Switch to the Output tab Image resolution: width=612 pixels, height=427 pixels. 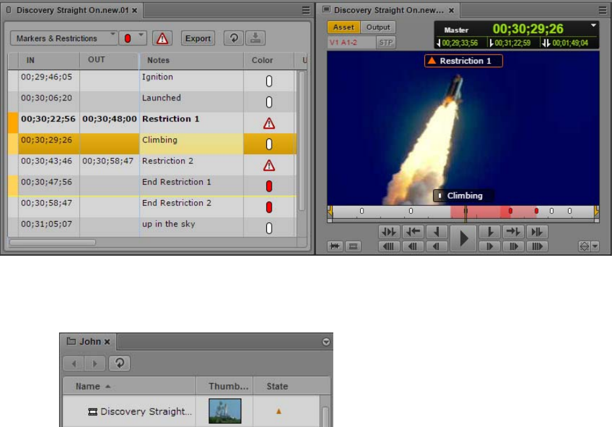point(378,28)
